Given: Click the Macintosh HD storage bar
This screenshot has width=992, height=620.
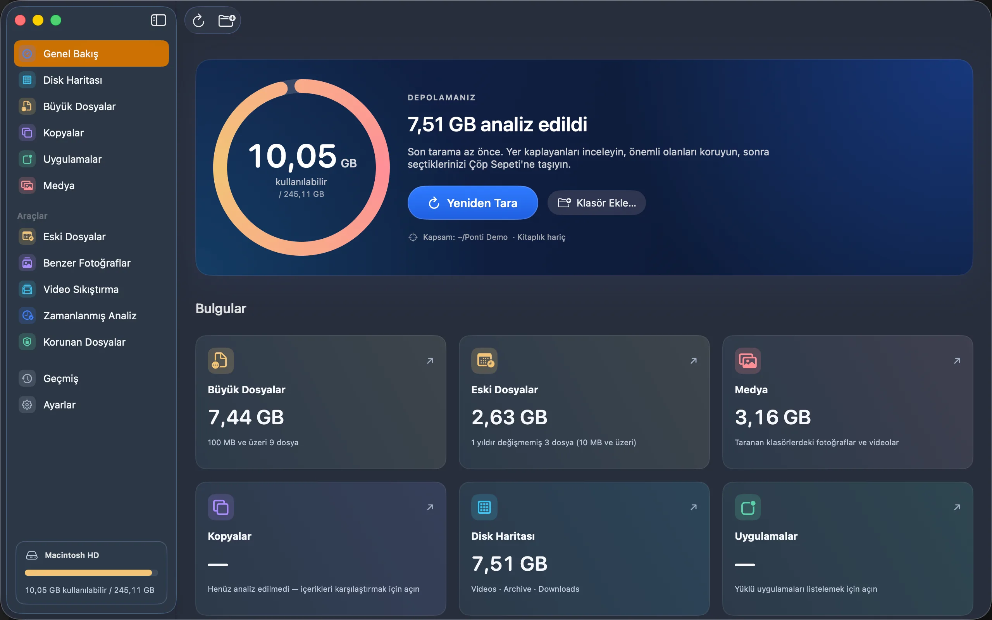Looking at the screenshot, I should [x=91, y=572].
